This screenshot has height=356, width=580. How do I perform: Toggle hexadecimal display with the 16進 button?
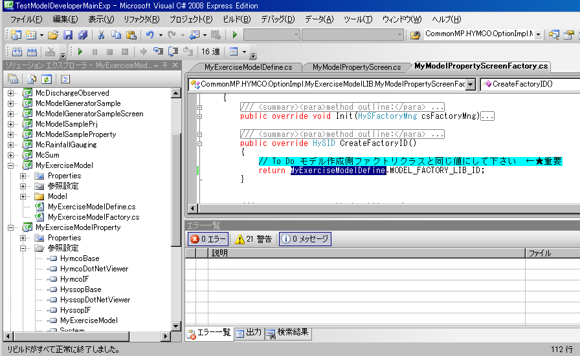coord(210,51)
